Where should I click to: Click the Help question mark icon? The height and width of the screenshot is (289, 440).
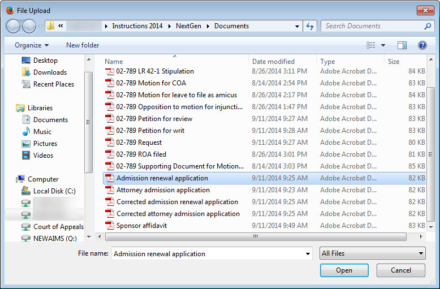(x=422, y=45)
